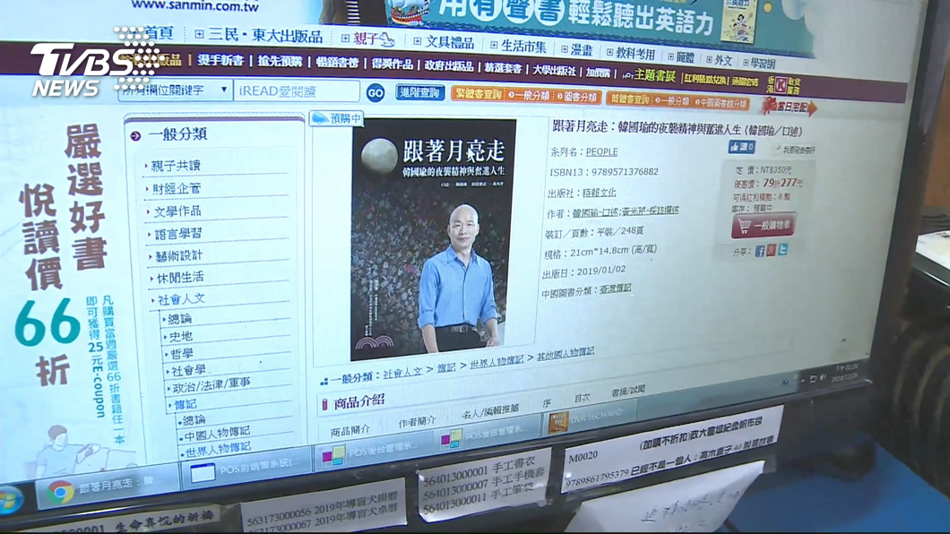Image resolution: width=950 pixels, height=534 pixels.
Task: Open the Chrome taskbar window 跟著月亮走
Action: click(x=106, y=487)
